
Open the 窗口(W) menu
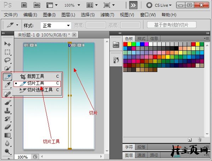pos(148,15)
